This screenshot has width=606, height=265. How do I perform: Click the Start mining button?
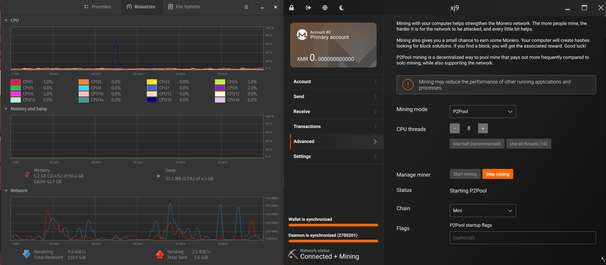[465, 174]
